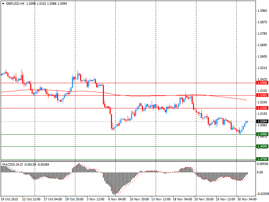Select the 29 Oct 20:00 time label
This screenshot has height=202, width=269.
tap(74, 199)
